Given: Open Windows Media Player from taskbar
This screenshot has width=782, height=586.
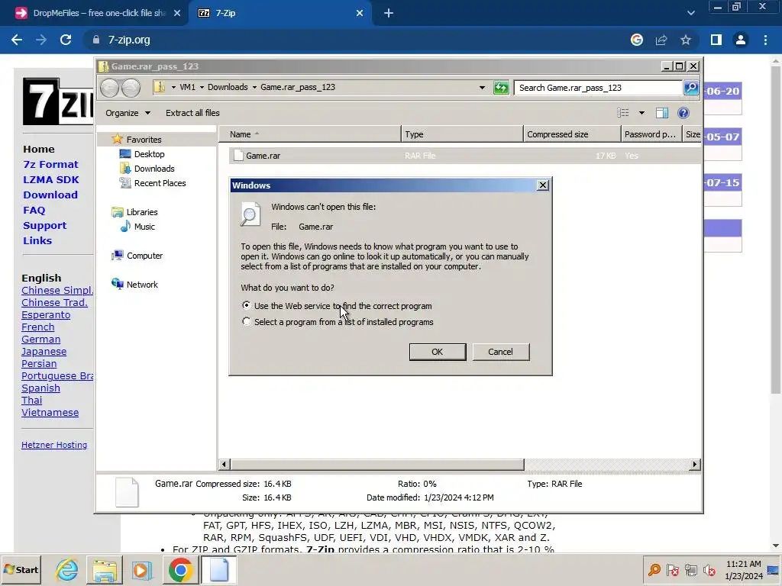Looking at the screenshot, I should point(141,570).
